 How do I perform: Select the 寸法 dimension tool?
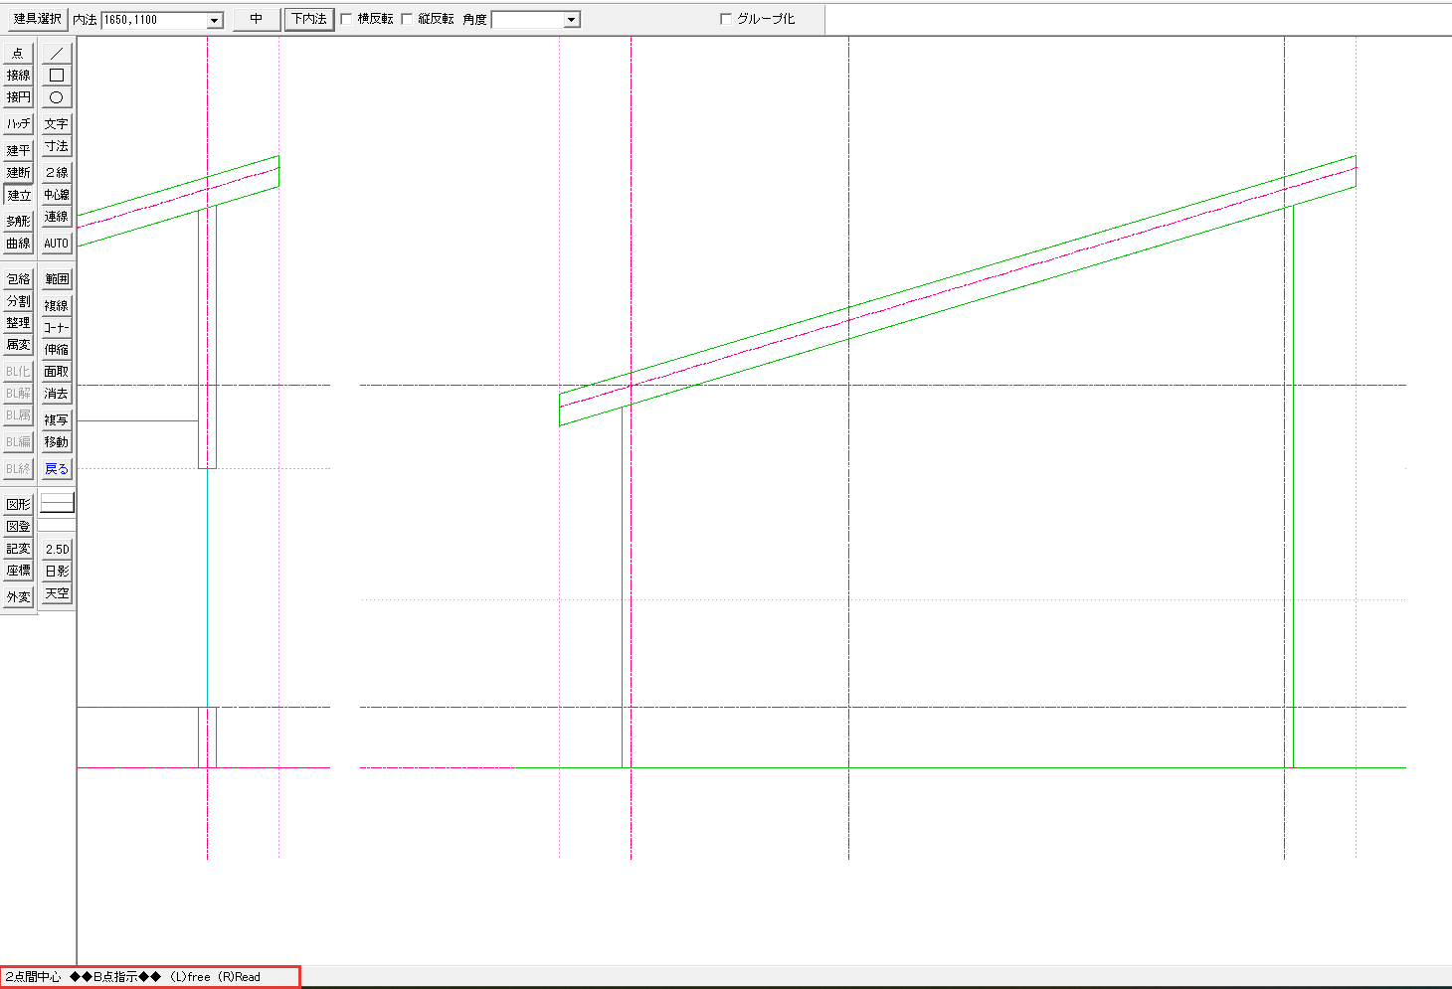[57, 146]
